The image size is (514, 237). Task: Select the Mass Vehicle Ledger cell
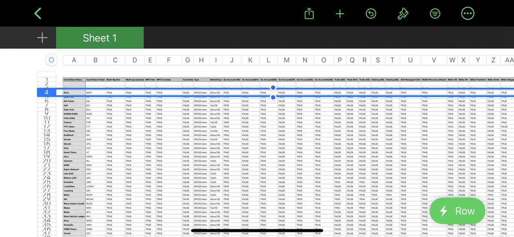click(74, 216)
